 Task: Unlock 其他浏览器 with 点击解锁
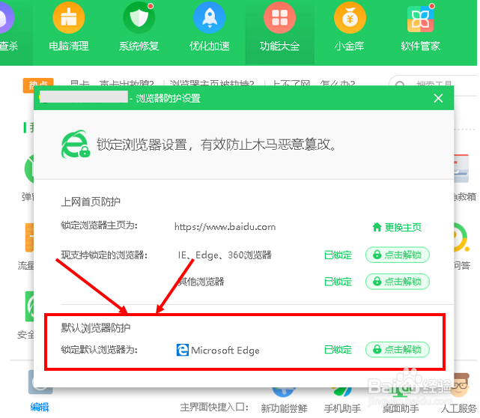[398, 282]
